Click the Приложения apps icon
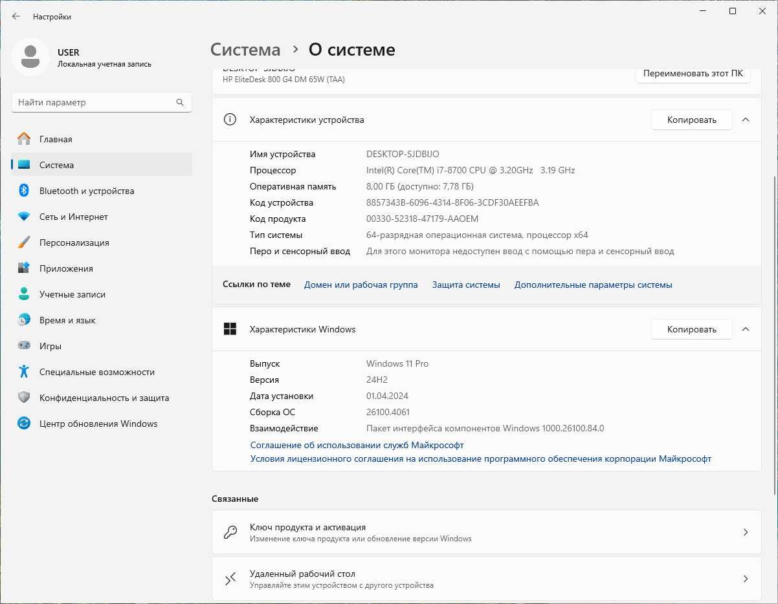778x604 pixels. click(x=24, y=268)
